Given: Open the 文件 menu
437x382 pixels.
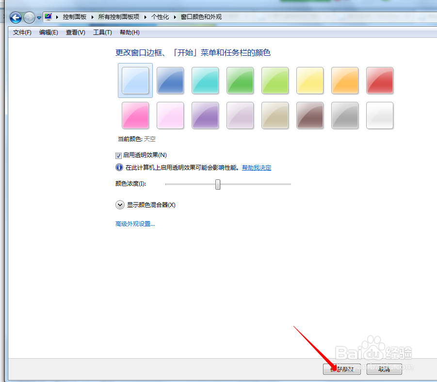Looking at the screenshot, I should coord(21,32).
